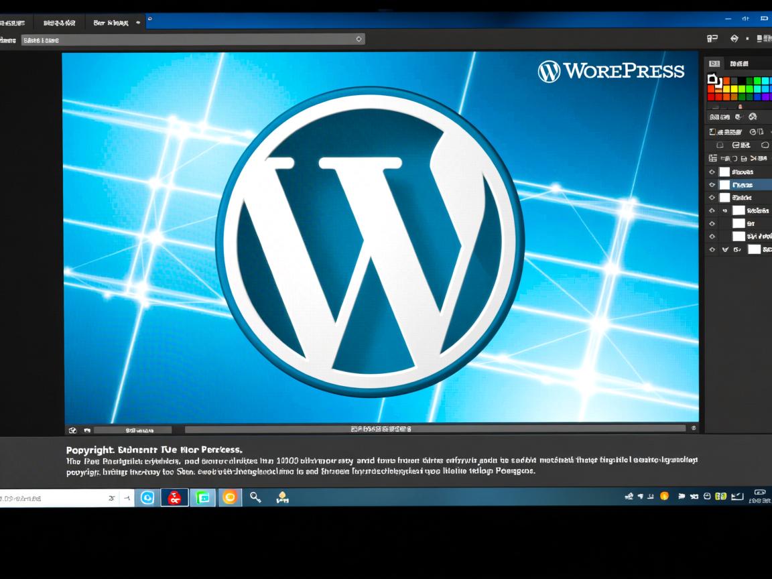Click the horizontal scrollbar below the canvas

point(436,428)
